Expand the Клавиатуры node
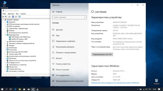 tap(5, 48)
